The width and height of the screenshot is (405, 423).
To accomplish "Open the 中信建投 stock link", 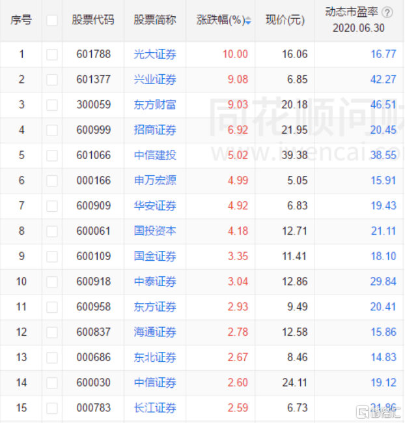I will coord(155,155).
